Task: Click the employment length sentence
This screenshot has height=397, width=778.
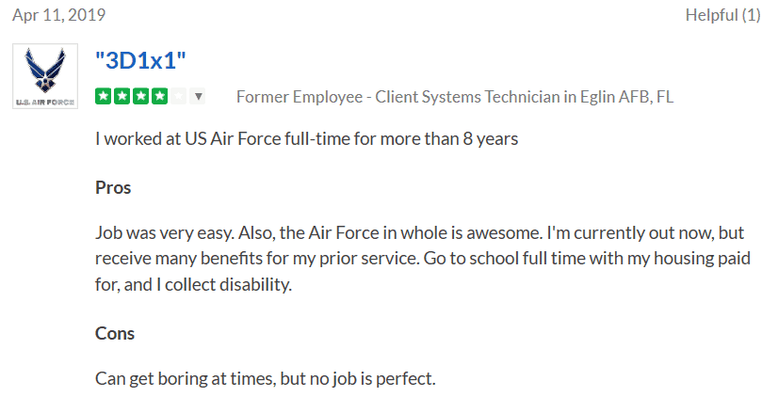Action: click(307, 139)
